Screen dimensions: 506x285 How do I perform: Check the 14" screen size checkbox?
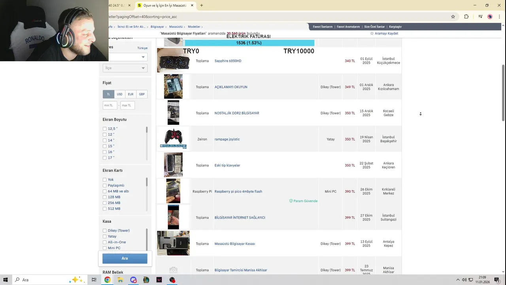click(105, 140)
